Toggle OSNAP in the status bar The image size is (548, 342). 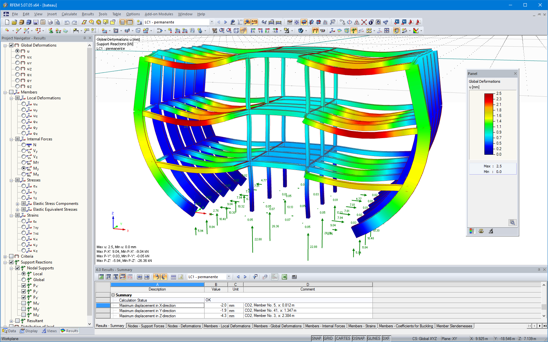pyautogui.click(x=358, y=338)
